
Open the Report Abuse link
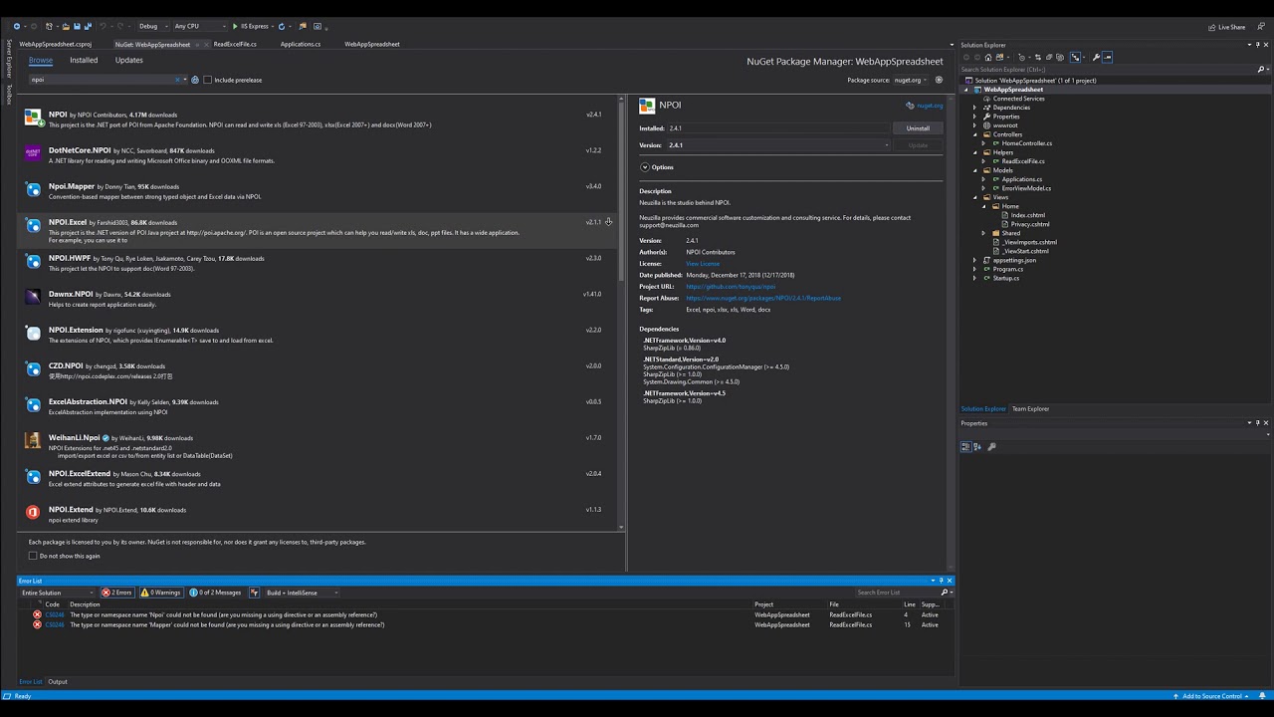[x=763, y=298]
